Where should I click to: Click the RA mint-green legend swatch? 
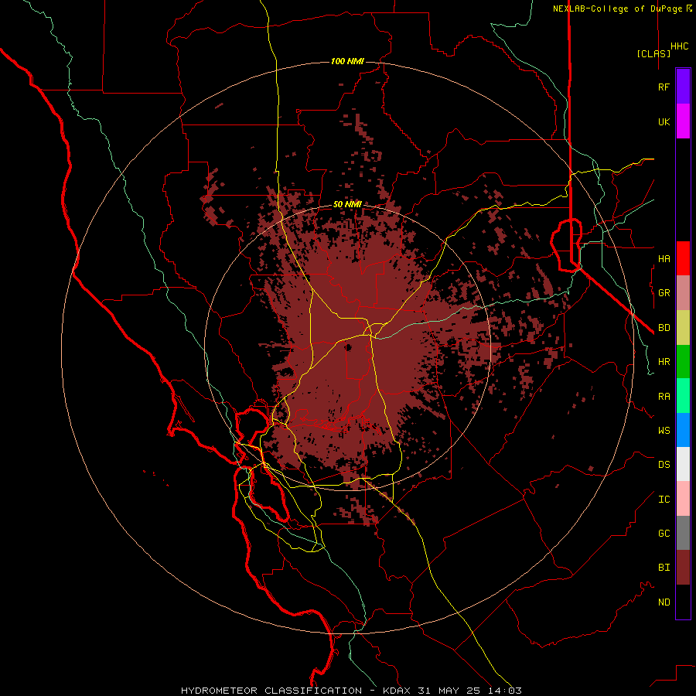pos(683,396)
